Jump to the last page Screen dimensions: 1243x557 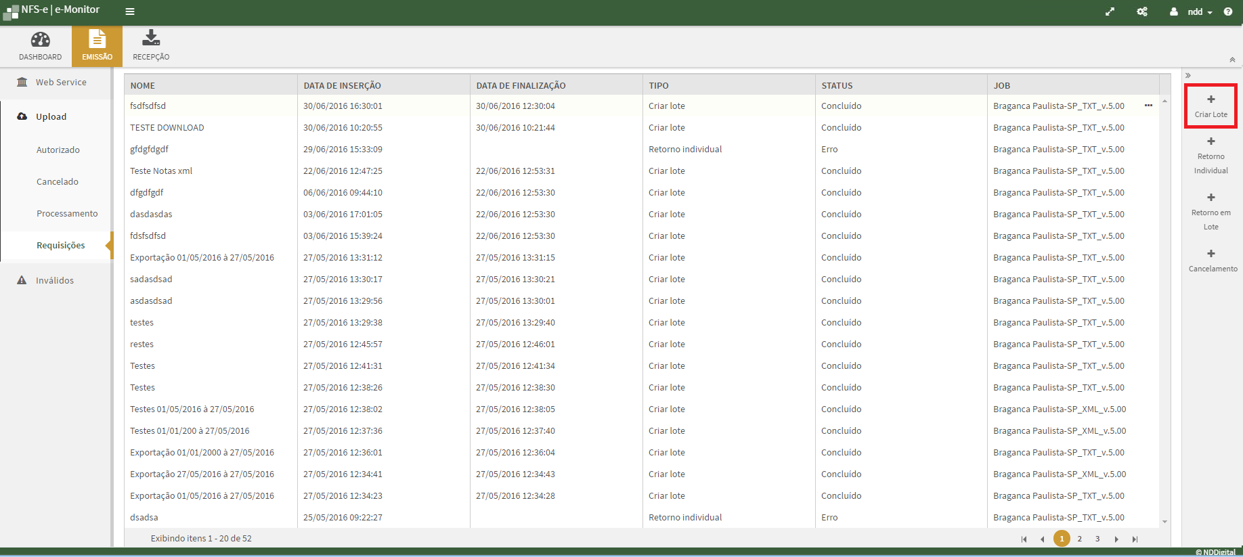pyautogui.click(x=1135, y=539)
